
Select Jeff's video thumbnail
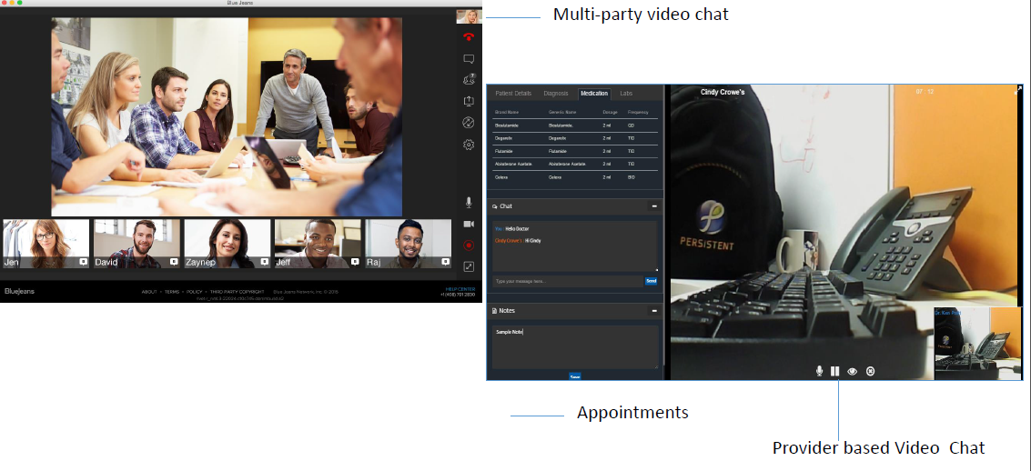pos(318,244)
